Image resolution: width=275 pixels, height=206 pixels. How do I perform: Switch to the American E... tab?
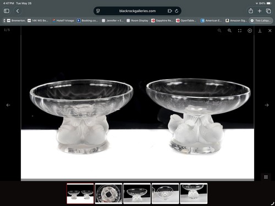211,20
